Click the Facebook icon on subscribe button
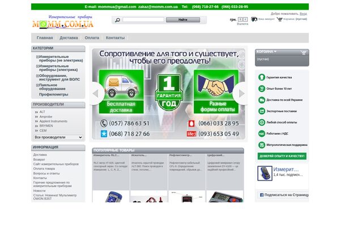 [x=262, y=195]
